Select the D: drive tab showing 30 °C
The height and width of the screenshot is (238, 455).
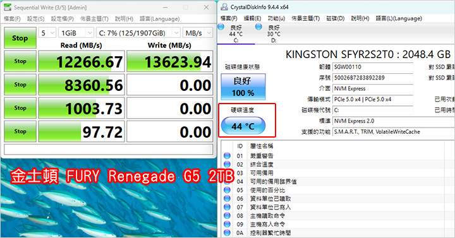(274, 33)
